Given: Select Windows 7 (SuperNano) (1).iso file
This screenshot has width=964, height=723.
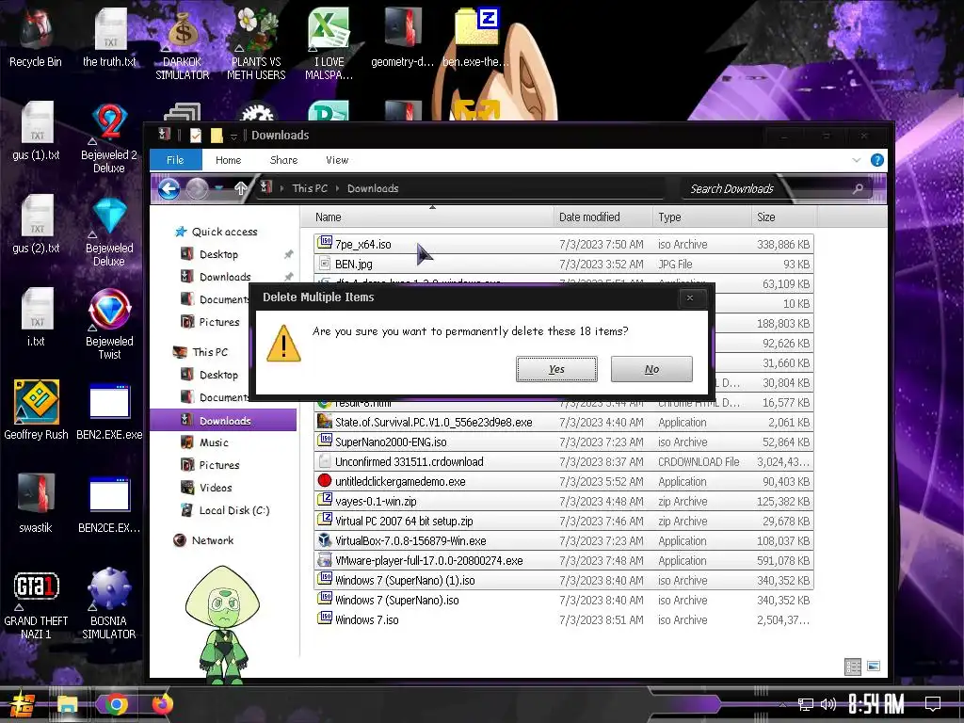Looking at the screenshot, I should (563, 580).
